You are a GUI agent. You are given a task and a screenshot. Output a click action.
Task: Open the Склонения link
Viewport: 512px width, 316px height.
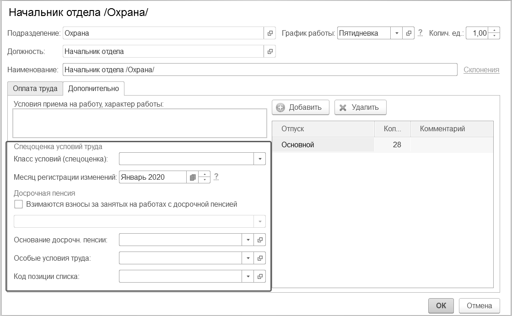pyautogui.click(x=481, y=70)
